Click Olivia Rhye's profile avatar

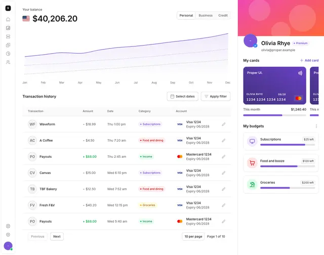click(250, 41)
